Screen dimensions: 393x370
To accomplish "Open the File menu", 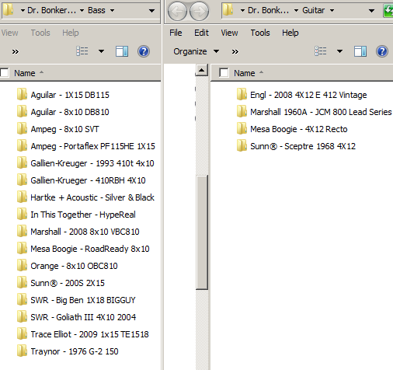I will pyautogui.click(x=176, y=33).
